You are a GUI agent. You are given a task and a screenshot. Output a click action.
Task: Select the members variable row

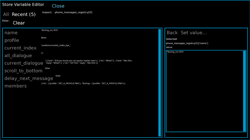click(15, 86)
